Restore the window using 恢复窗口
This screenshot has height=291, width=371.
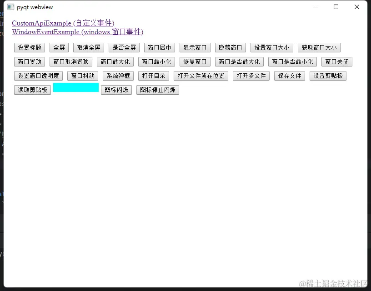(x=195, y=61)
